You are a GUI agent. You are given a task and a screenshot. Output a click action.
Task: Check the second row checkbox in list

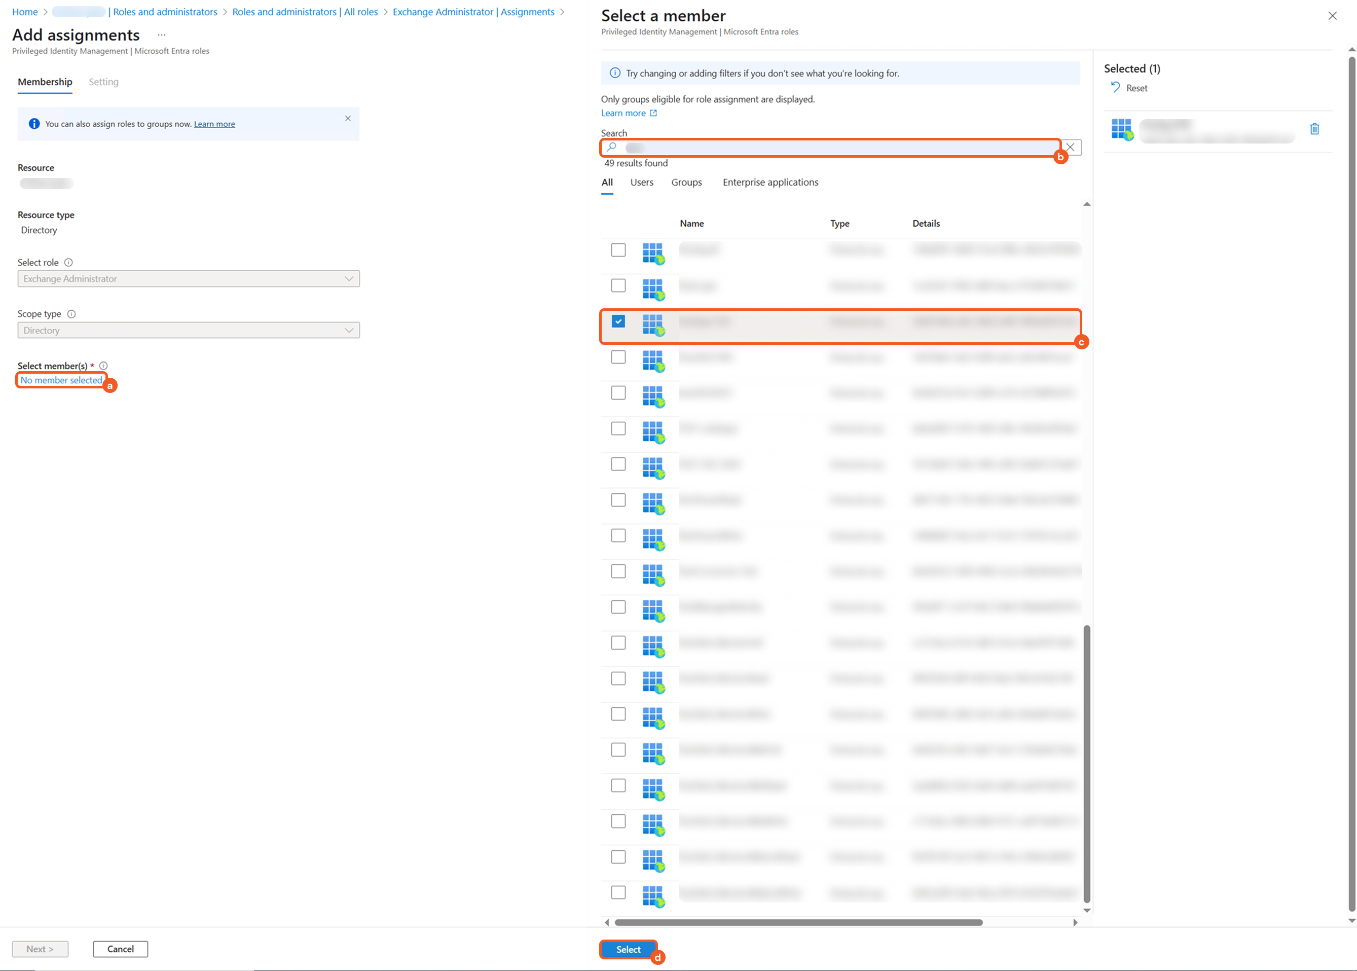pyautogui.click(x=618, y=286)
